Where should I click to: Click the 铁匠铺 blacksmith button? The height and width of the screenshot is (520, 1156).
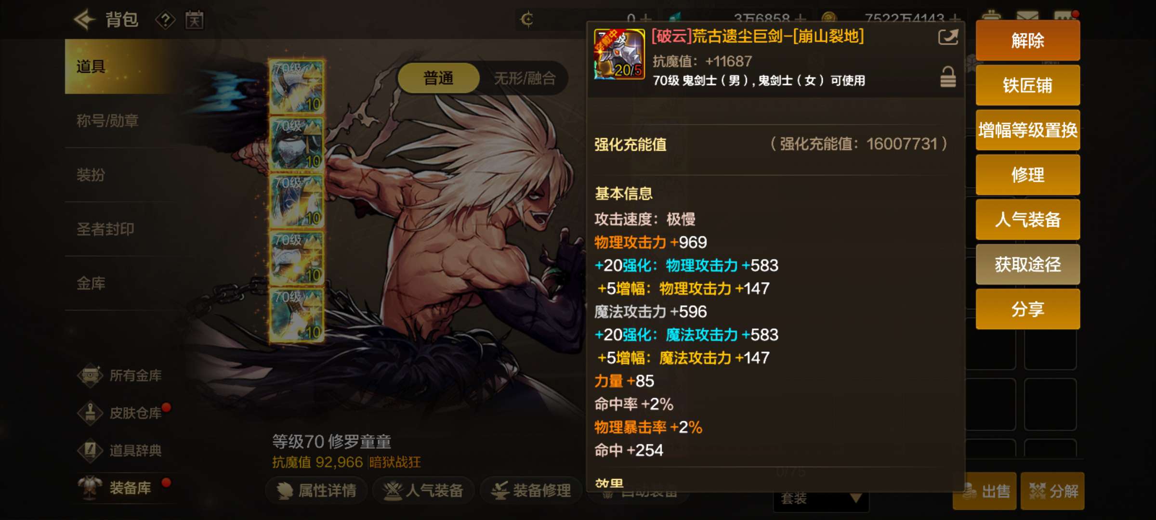[x=1027, y=85]
